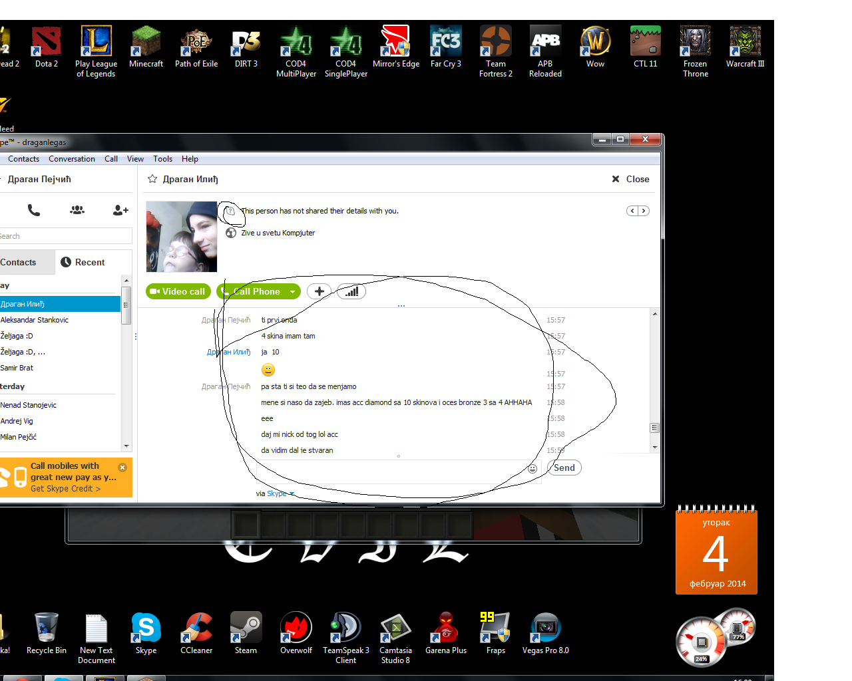Open Team Fortress 2 shortcut
Screen dimensions: 852x681
click(x=496, y=51)
